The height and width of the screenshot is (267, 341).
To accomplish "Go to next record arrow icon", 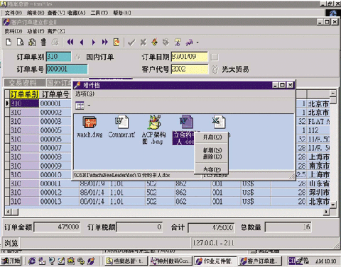I will 93,42.
